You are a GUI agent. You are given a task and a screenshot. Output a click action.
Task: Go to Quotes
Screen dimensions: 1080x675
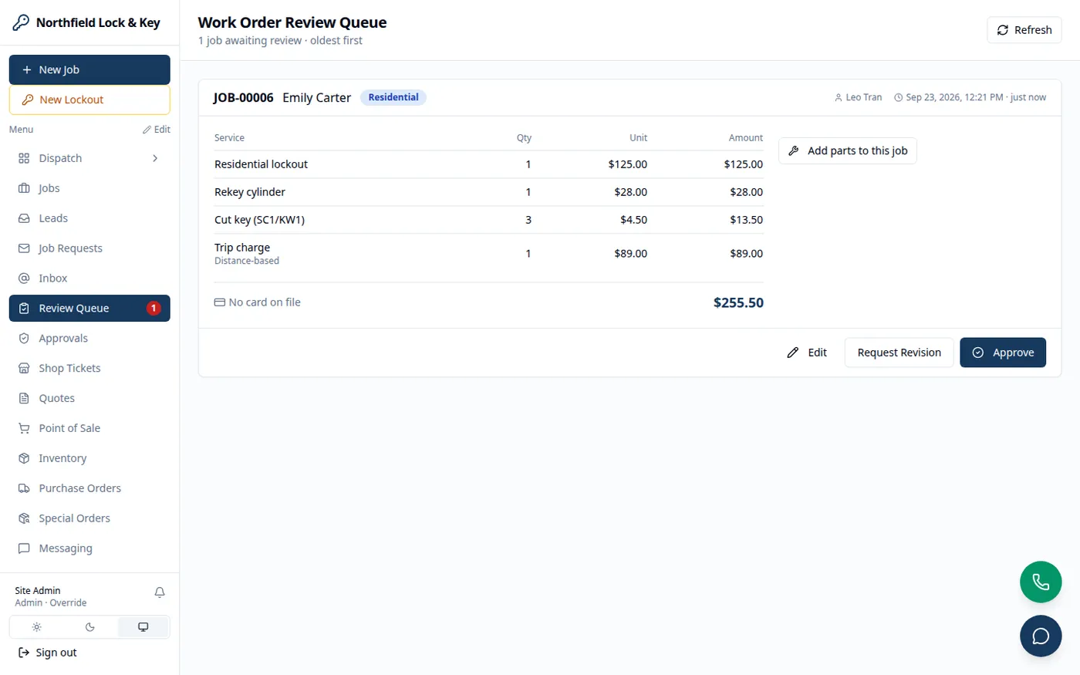pos(89,398)
